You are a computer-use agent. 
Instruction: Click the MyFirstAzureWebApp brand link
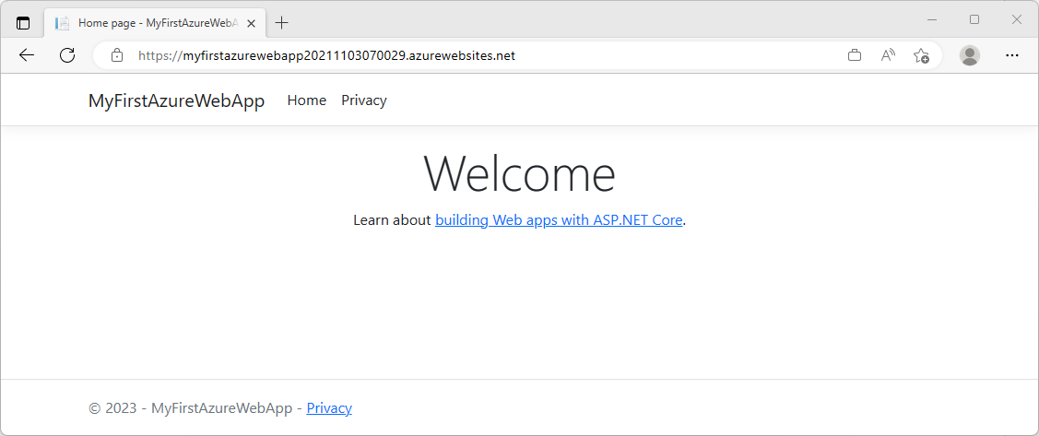[x=176, y=100]
